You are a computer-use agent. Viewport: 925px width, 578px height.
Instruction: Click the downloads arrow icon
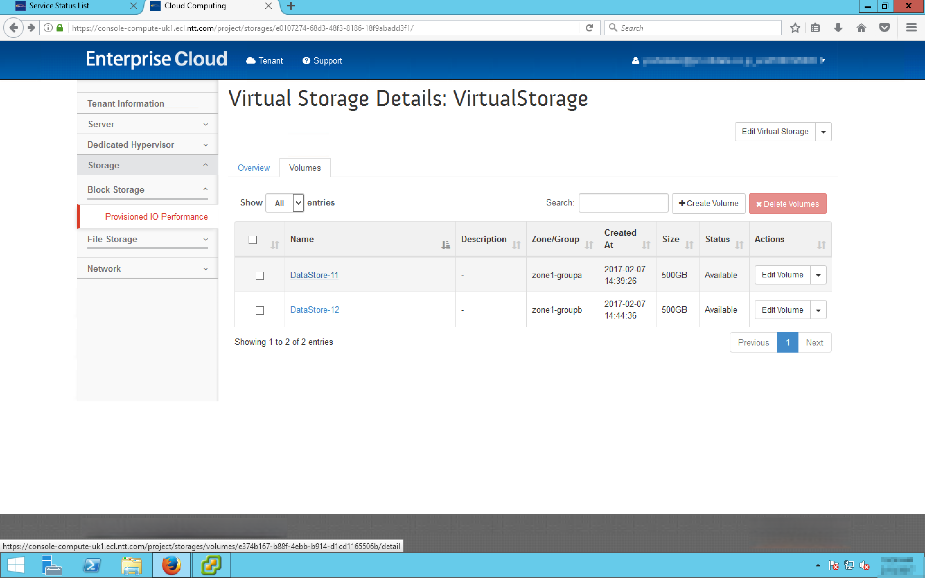coord(838,28)
